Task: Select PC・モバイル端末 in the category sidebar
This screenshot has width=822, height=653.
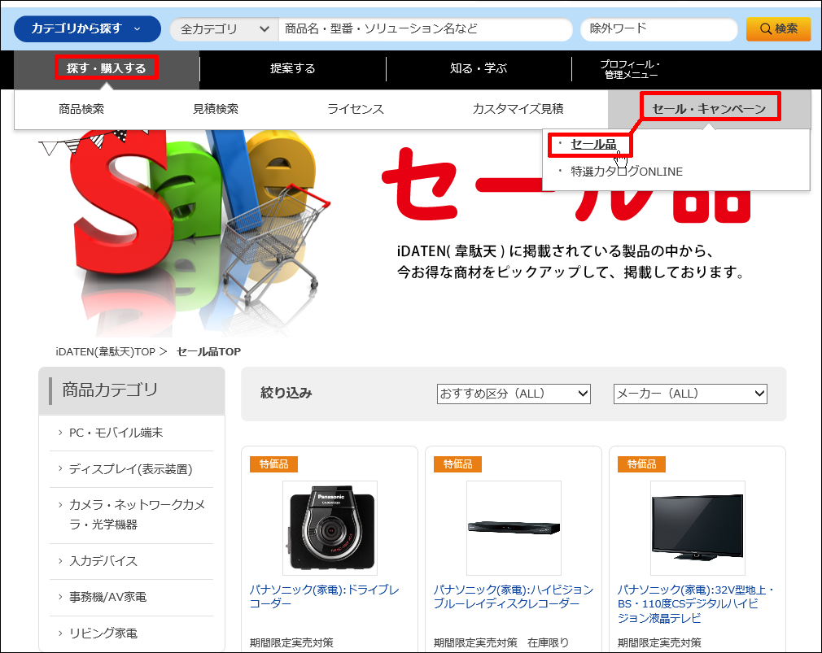Action: click(x=116, y=433)
